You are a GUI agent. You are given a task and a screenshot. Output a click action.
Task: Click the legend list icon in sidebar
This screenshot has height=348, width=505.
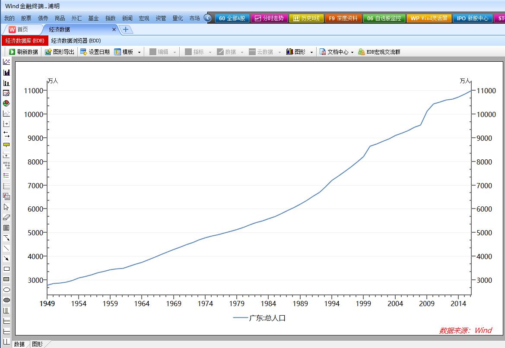6,176
